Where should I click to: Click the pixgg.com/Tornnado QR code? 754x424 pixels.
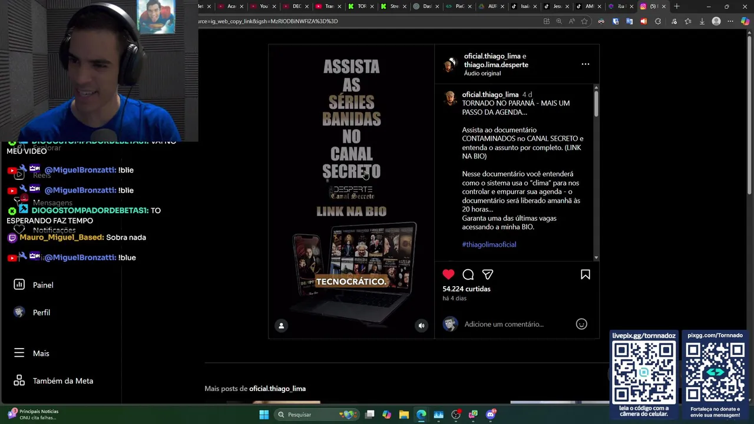pyautogui.click(x=715, y=372)
